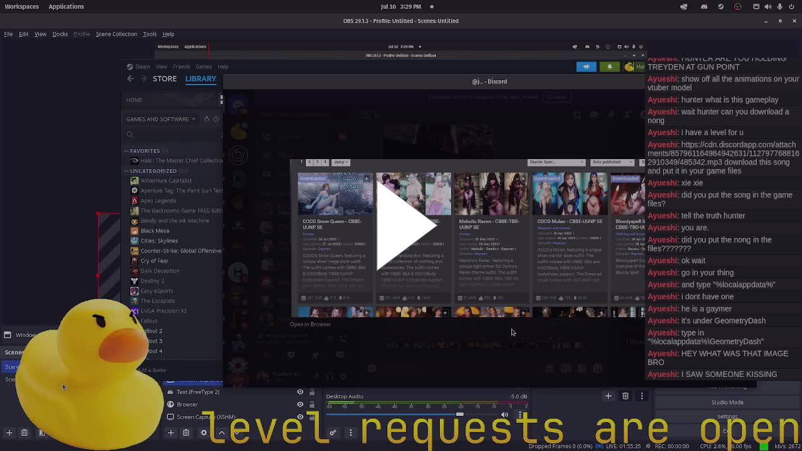This screenshot has height=451, width=802.
Task: Collapse the Favorites category
Action: pyautogui.click(x=126, y=151)
